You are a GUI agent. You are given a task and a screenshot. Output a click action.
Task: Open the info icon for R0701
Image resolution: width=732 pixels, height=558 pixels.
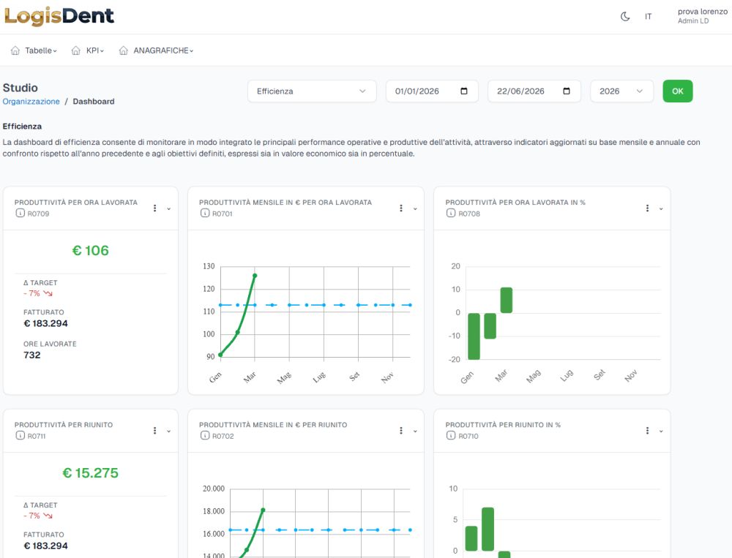click(205, 214)
